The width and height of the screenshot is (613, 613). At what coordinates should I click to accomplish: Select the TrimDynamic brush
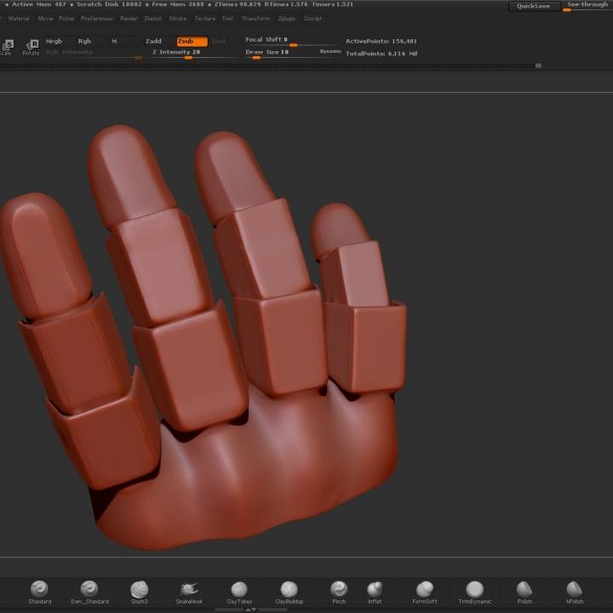tap(474, 589)
